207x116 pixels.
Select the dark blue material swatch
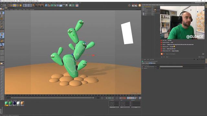[14, 103]
